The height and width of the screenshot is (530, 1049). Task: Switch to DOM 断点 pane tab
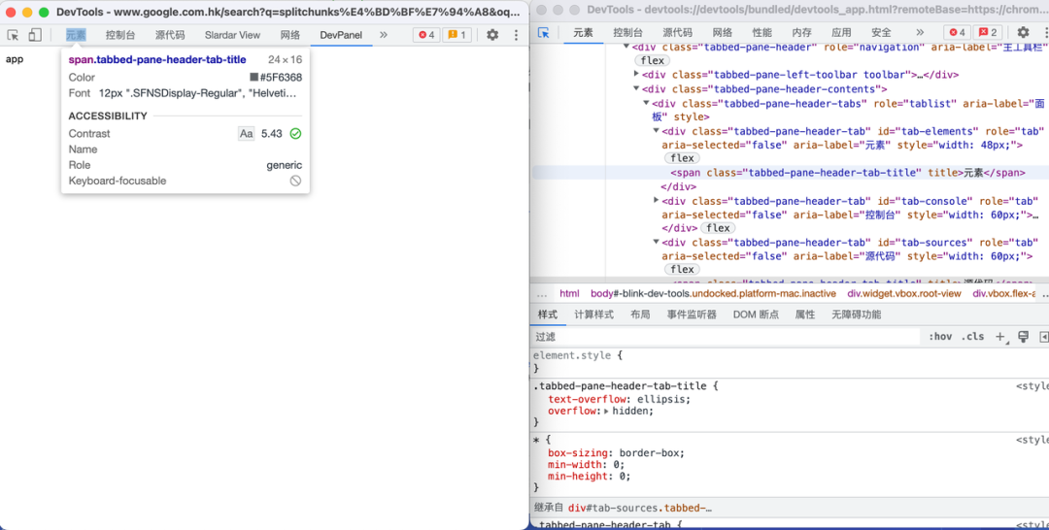tap(756, 315)
